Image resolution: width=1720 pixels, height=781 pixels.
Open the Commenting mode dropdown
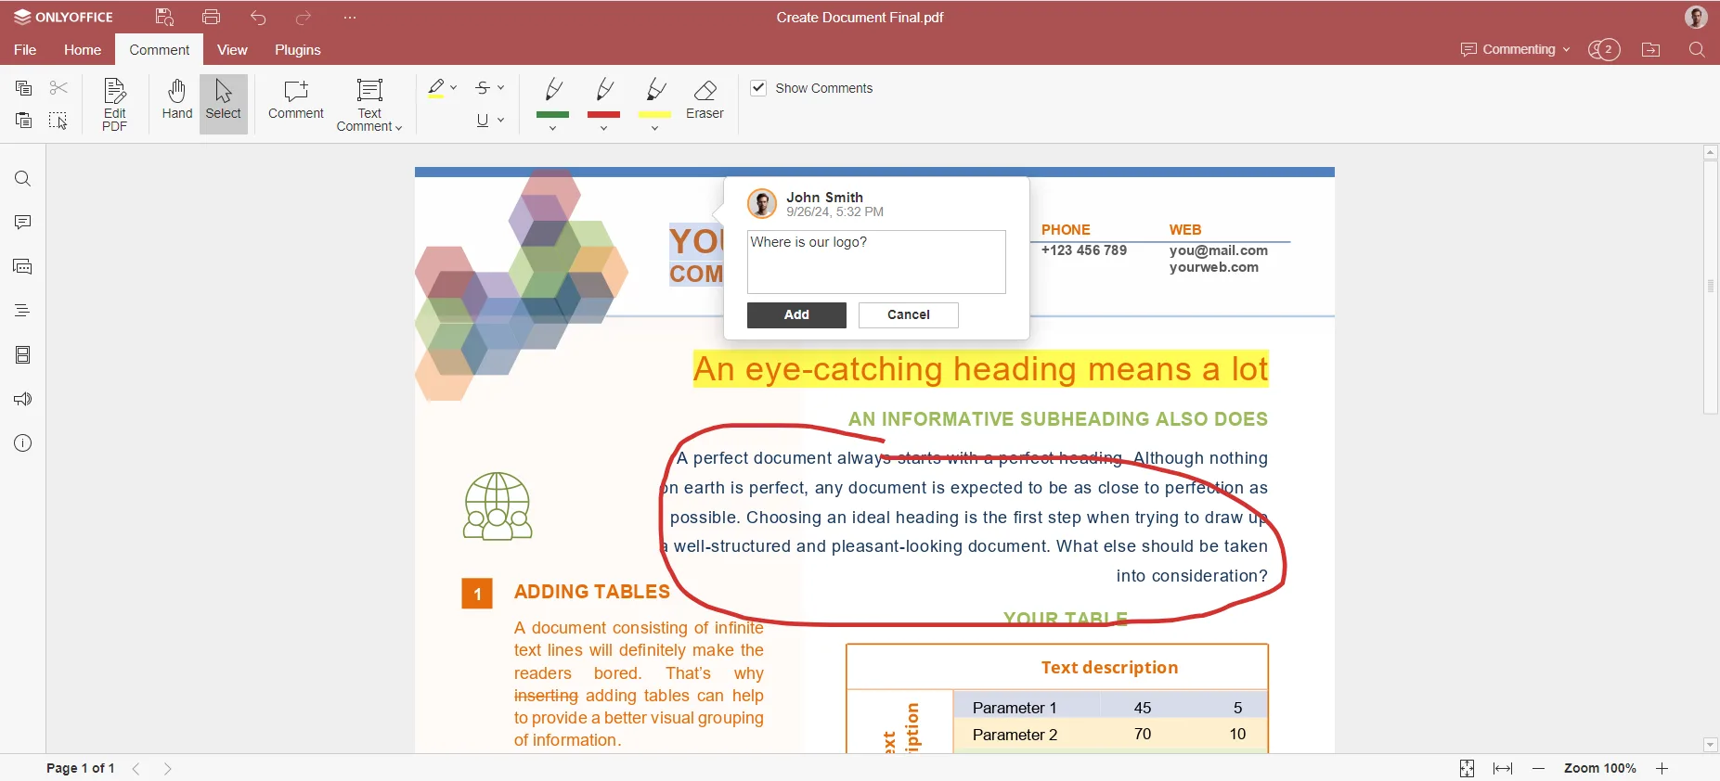coord(1515,50)
